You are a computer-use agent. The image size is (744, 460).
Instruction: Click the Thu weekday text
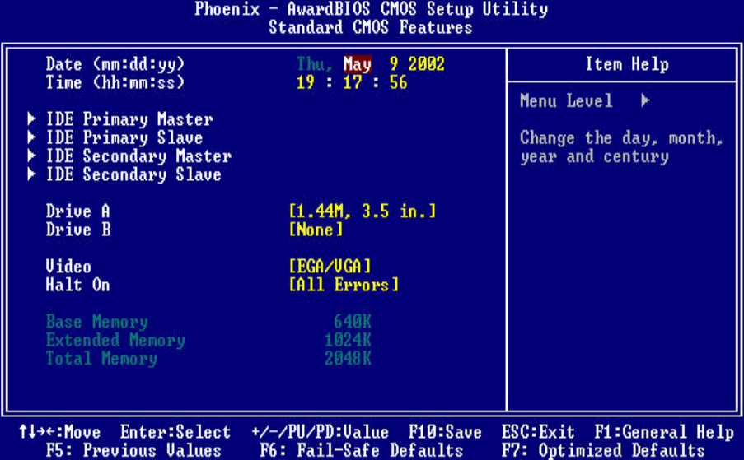click(314, 64)
